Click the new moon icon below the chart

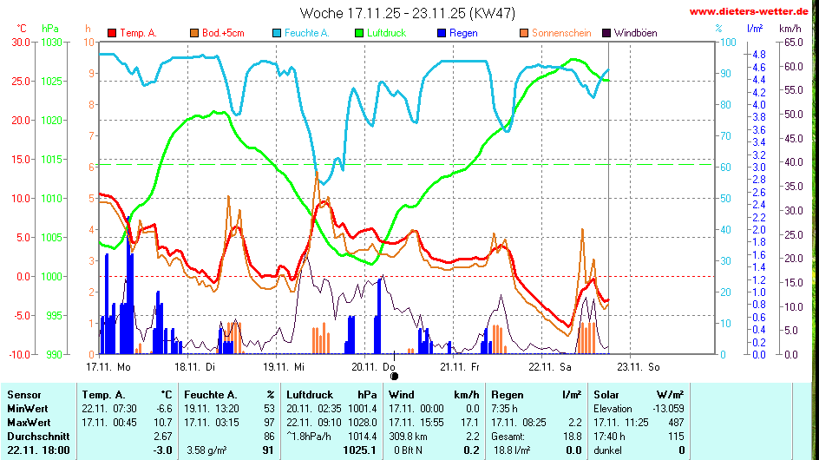coord(394,376)
